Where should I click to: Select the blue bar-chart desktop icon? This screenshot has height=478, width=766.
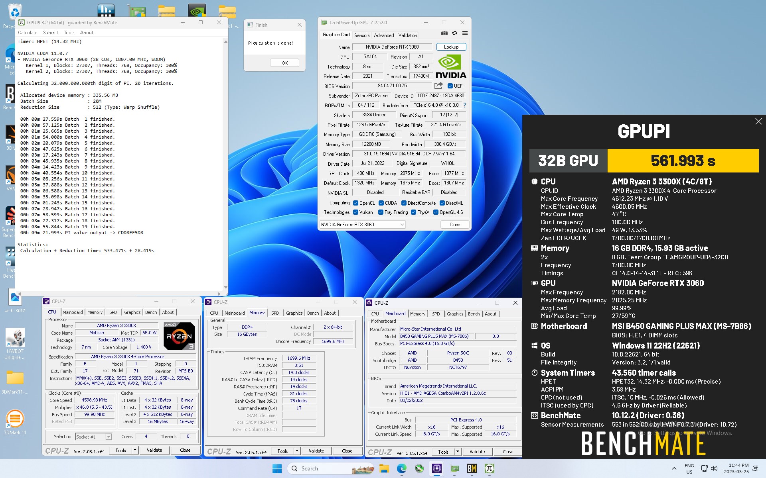106,11
